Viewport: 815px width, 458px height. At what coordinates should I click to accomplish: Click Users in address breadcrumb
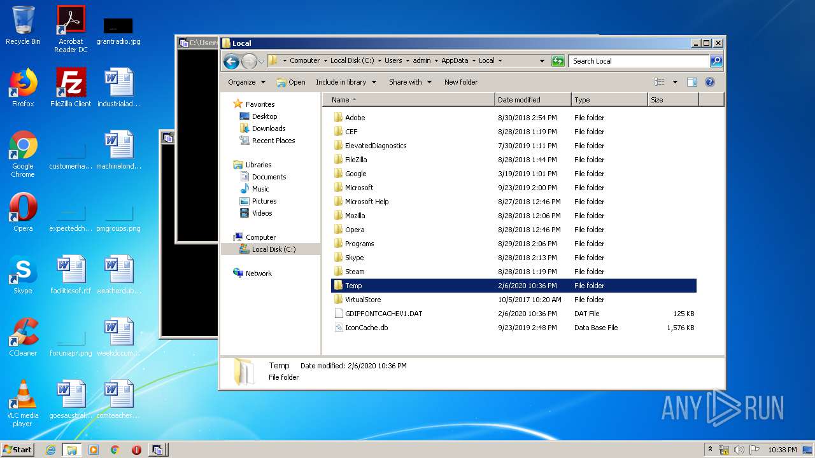pos(393,61)
